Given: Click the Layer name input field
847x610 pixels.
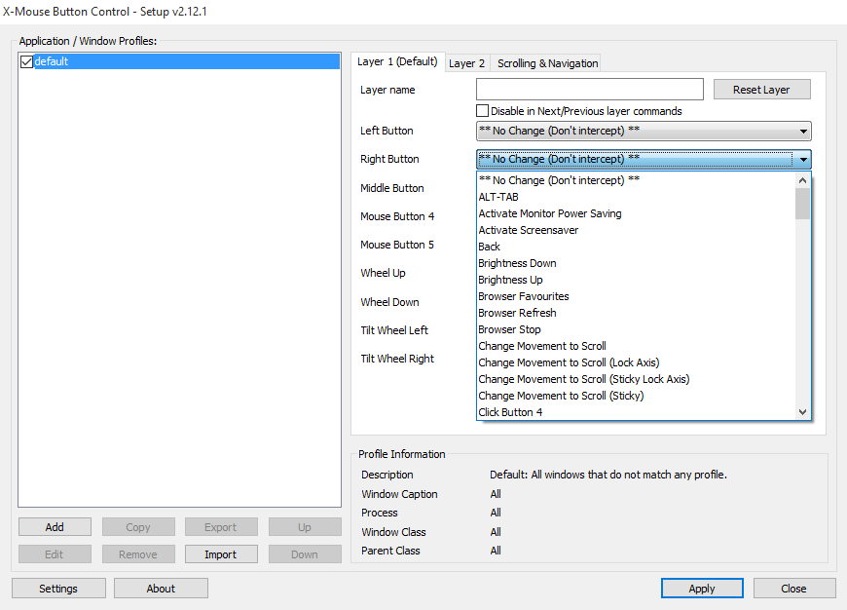Looking at the screenshot, I should [590, 90].
